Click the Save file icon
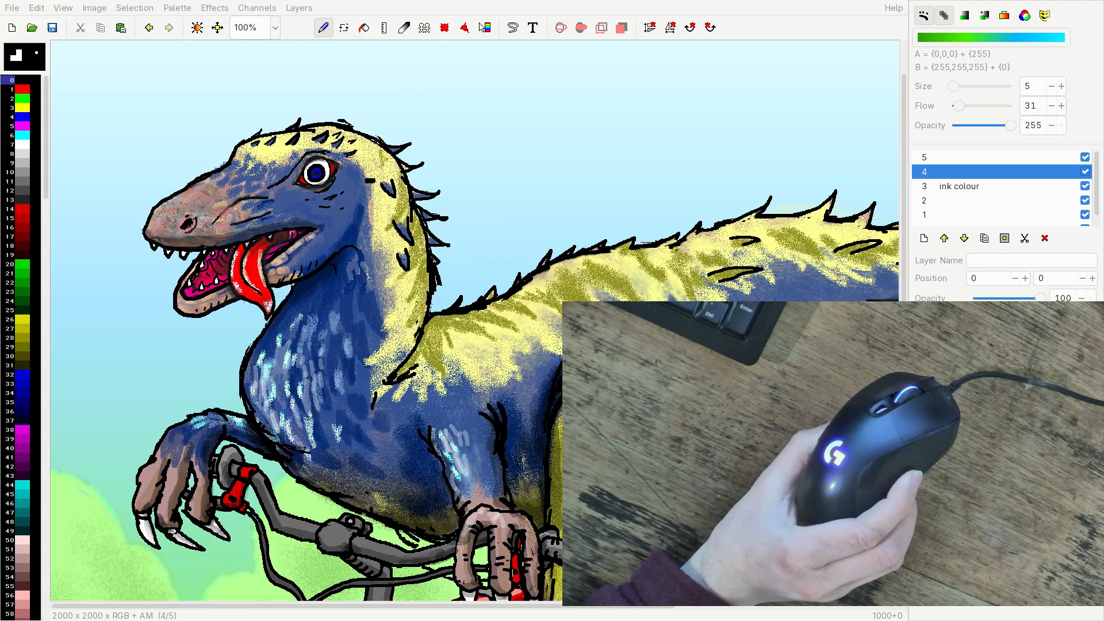 pyautogui.click(x=52, y=28)
